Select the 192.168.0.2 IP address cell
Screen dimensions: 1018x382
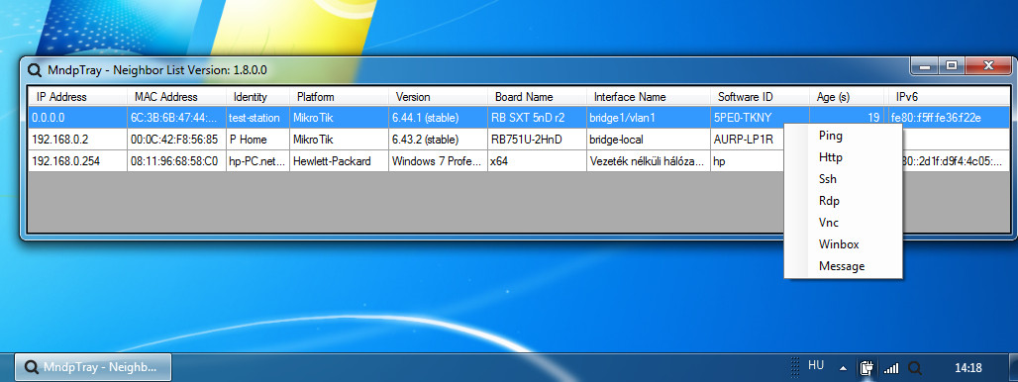pos(78,140)
